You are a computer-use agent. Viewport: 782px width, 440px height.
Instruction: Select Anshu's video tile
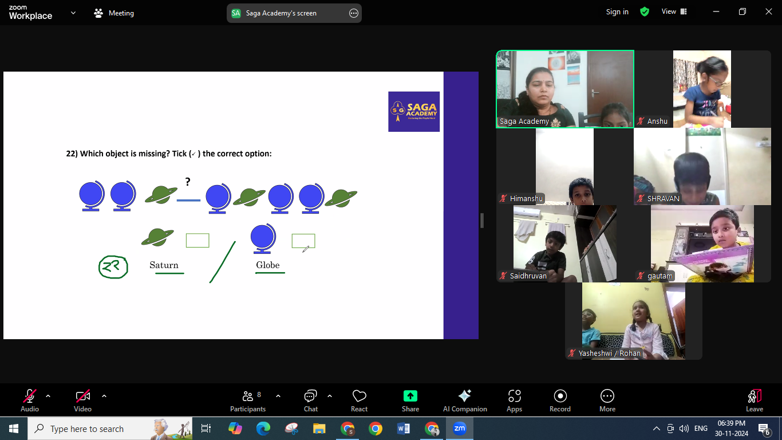[x=702, y=89]
